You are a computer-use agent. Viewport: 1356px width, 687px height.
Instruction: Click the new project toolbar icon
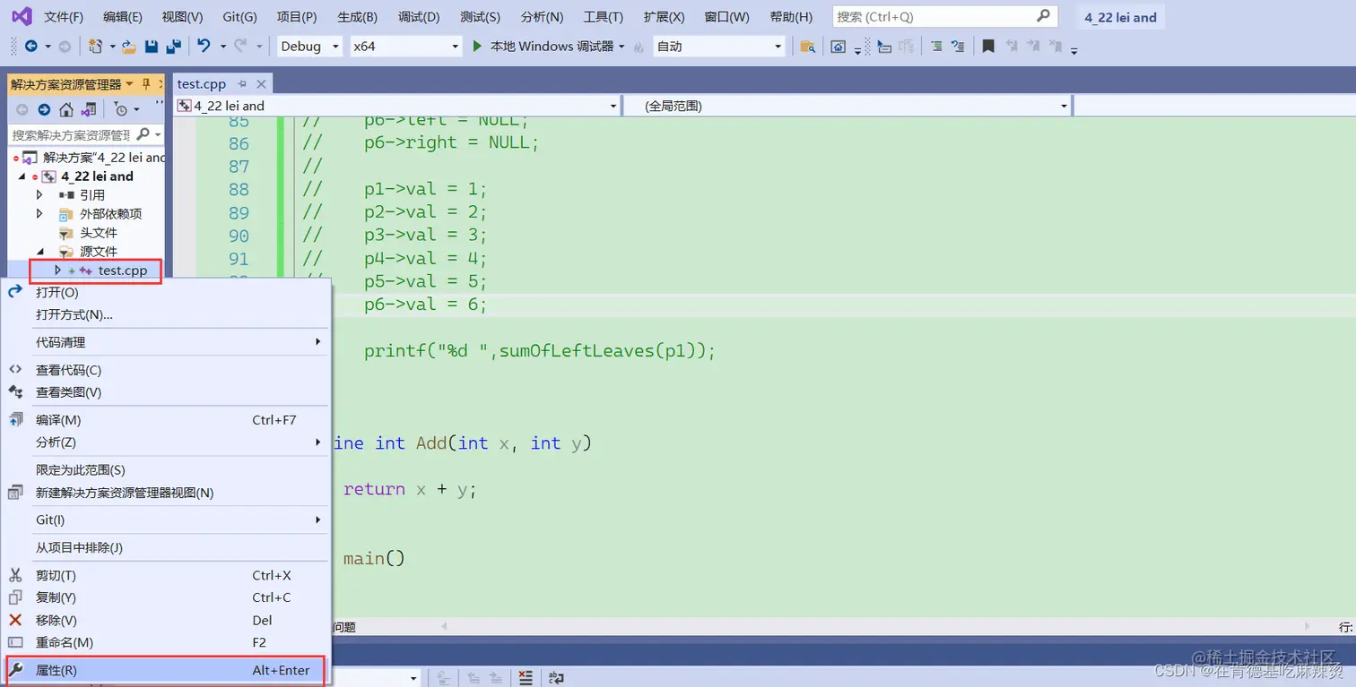point(96,47)
